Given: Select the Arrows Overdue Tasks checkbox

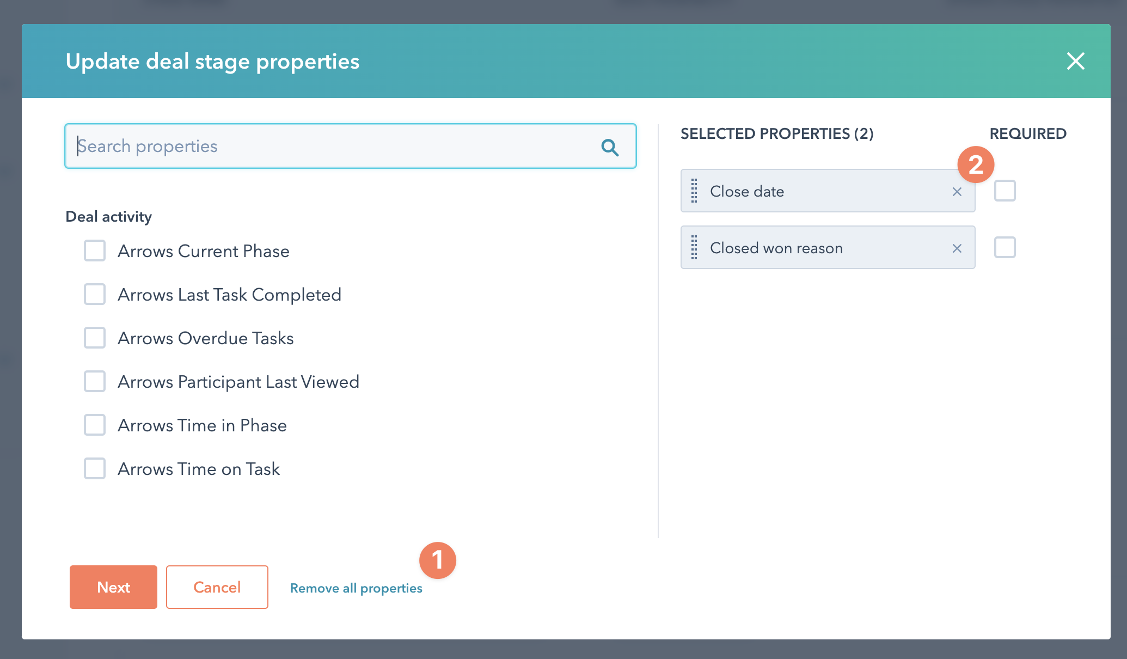Looking at the screenshot, I should point(95,338).
